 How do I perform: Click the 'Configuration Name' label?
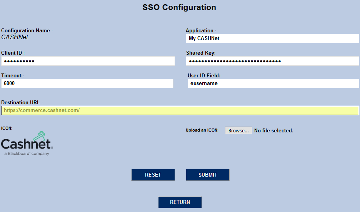pos(26,30)
